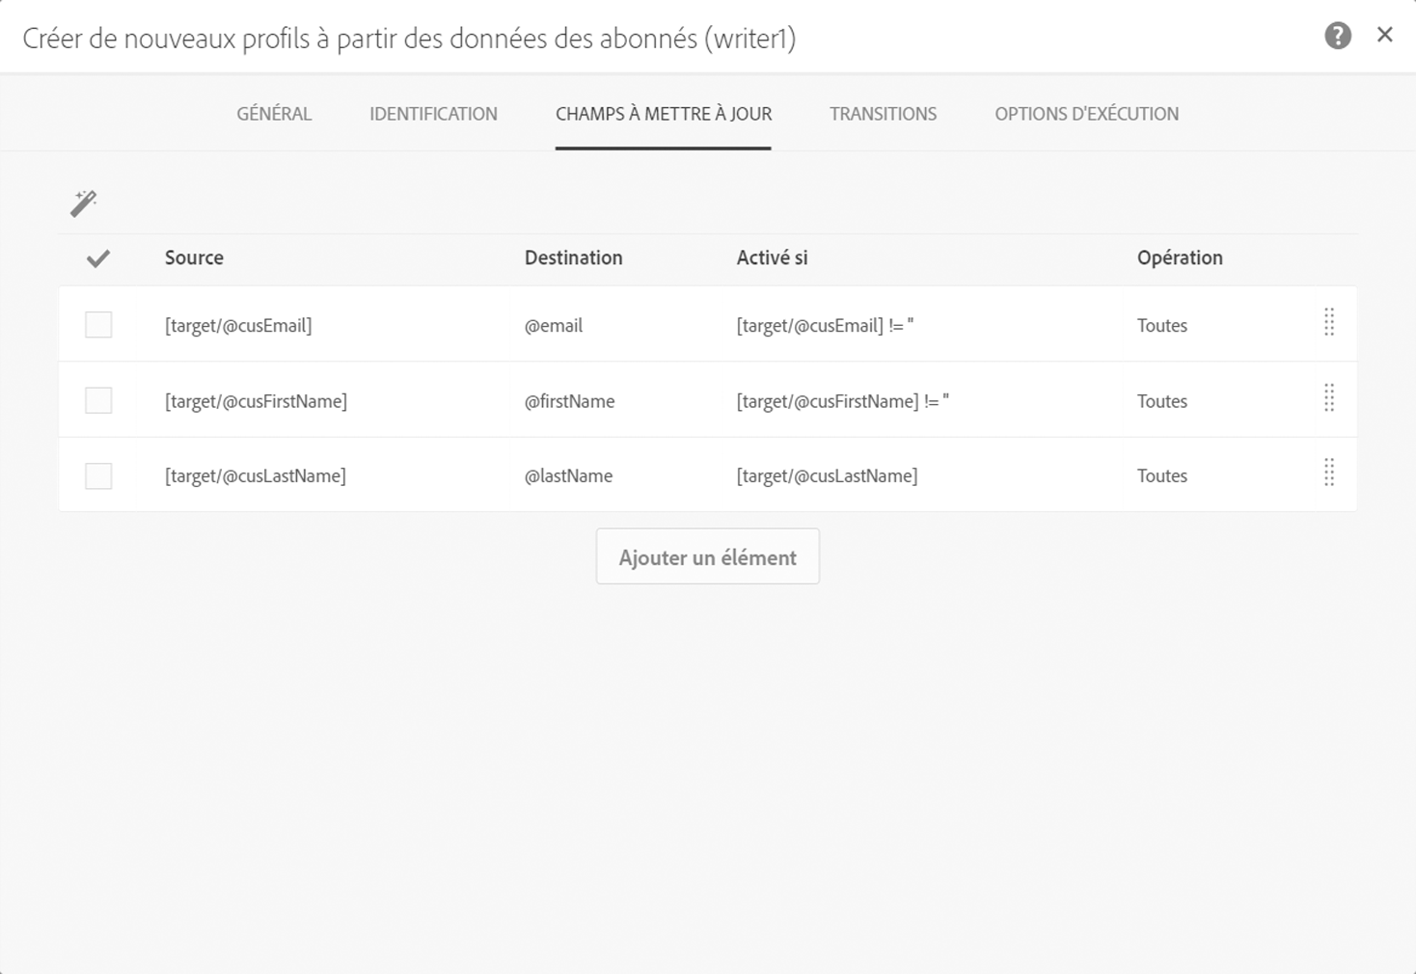Image resolution: width=1416 pixels, height=974 pixels.
Task: Click the drag handle on the @firstName row
Action: 1328,397
